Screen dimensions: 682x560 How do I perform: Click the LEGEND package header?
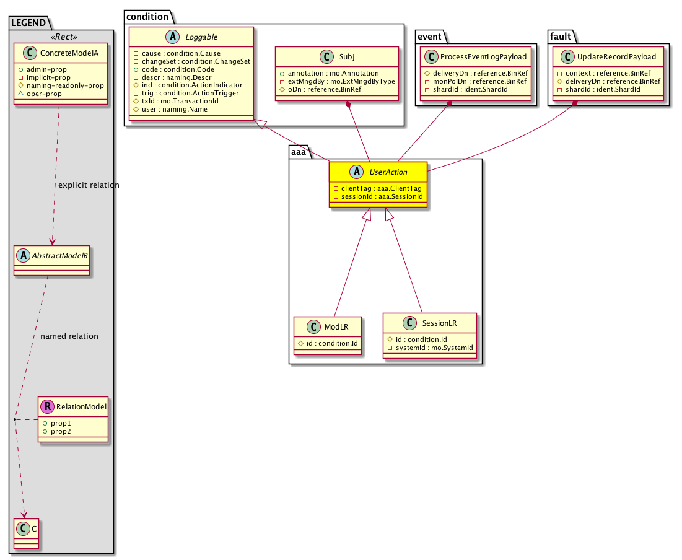click(x=29, y=23)
